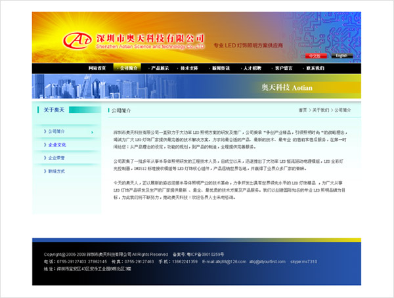
Task: Open the 新闻资讯 navigation item
Action: [221, 68]
